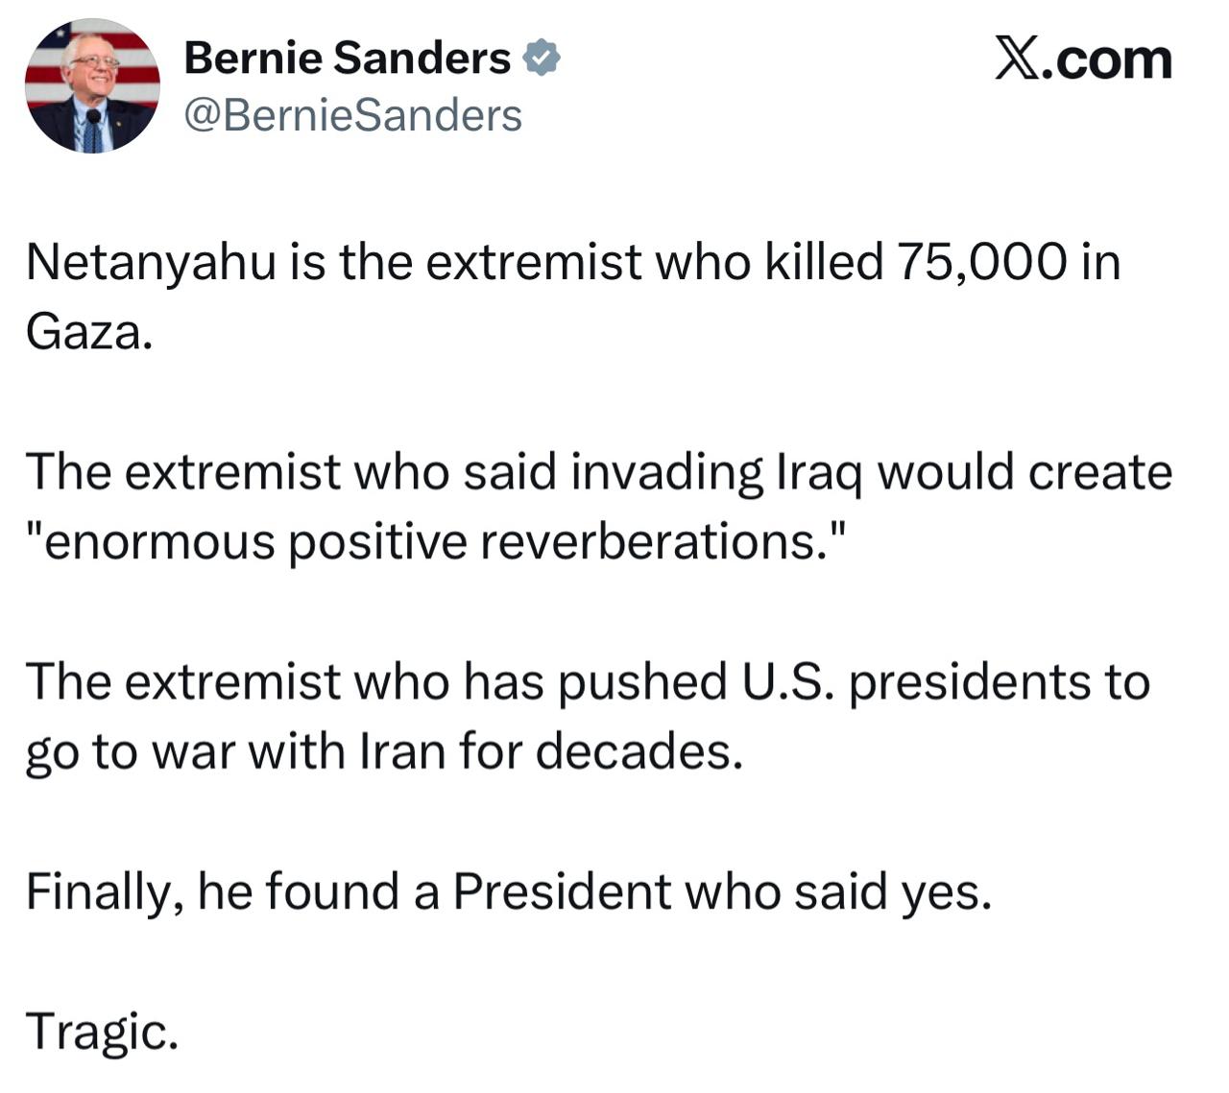Click the word "Gaza." in the tweet

[x=88, y=332]
